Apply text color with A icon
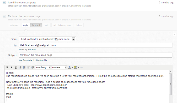Screen dimensions: 177x103 69,68
